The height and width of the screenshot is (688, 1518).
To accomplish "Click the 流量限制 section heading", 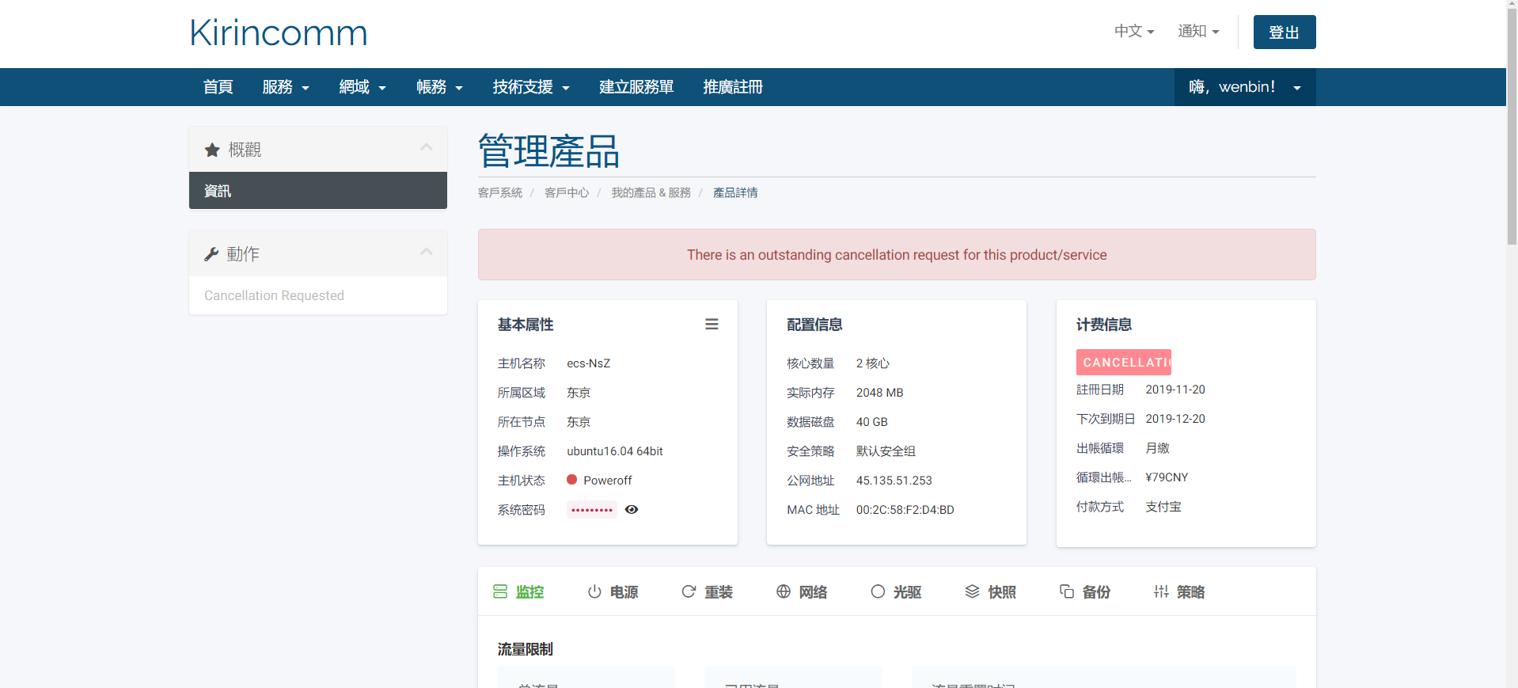I will coord(526,649).
